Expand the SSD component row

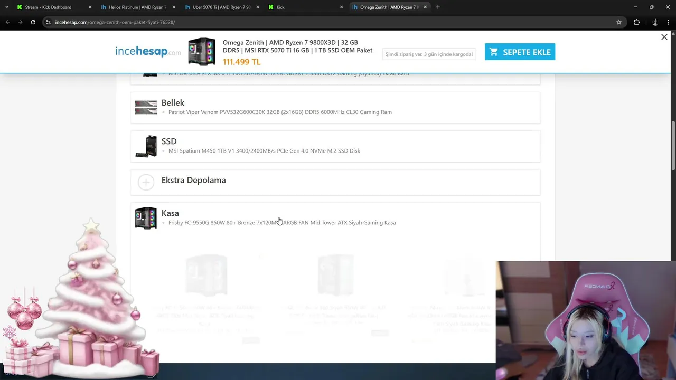click(x=335, y=146)
